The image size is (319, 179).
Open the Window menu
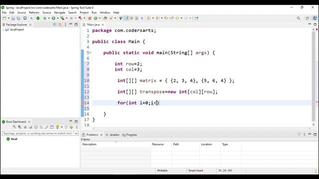click(x=105, y=12)
